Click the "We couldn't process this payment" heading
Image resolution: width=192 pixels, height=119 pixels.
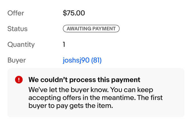point(84,80)
